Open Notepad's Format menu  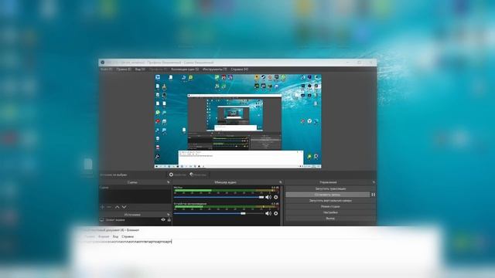[104, 236]
